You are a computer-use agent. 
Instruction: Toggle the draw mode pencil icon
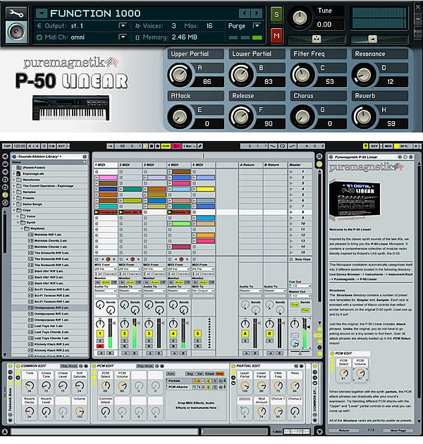click(x=200, y=146)
